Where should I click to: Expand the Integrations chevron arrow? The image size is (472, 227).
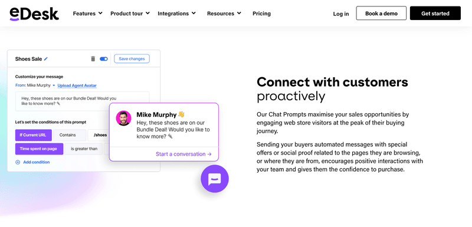194,13
